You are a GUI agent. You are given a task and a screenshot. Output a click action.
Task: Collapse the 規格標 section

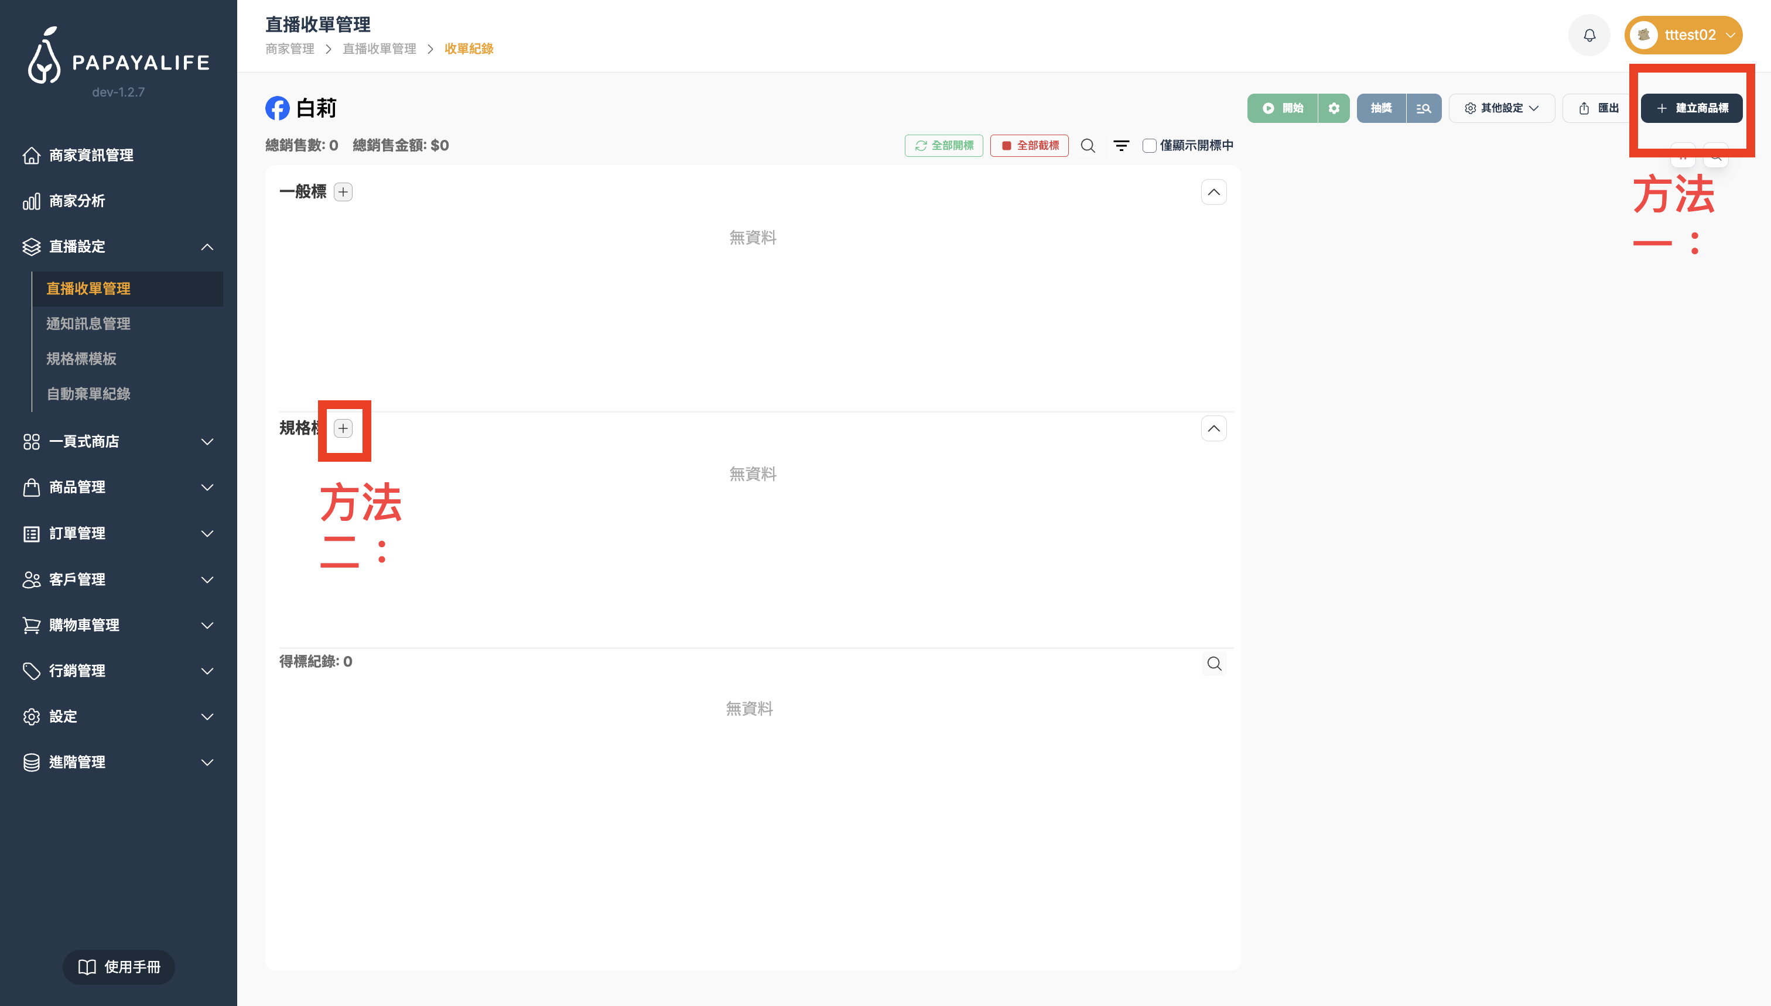point(1213,428)
